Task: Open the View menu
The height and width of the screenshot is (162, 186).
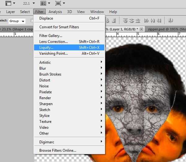Action: click(x=81, y=12)
